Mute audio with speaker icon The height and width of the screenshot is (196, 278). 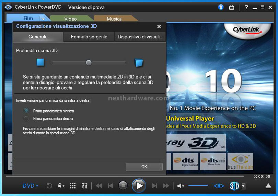pos(181,186)
